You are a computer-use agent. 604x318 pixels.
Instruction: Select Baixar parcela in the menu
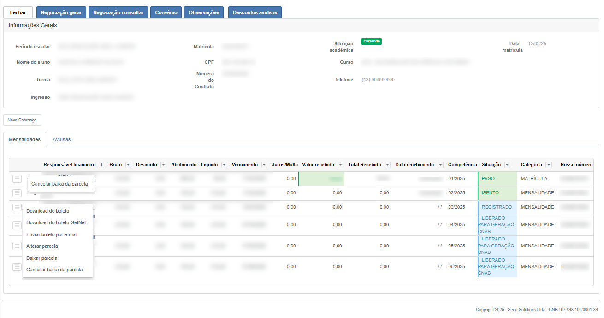click(x=42, y=258)
